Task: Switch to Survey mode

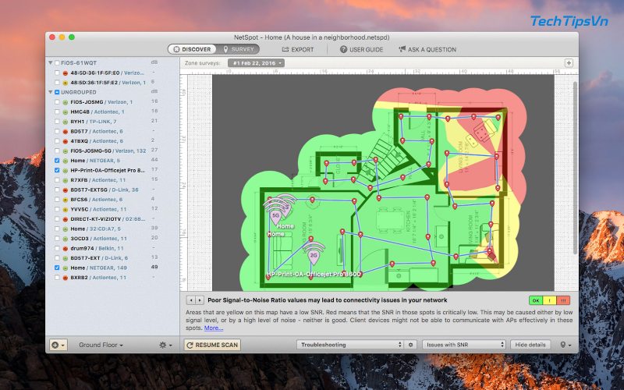Action: pos(238,49)
